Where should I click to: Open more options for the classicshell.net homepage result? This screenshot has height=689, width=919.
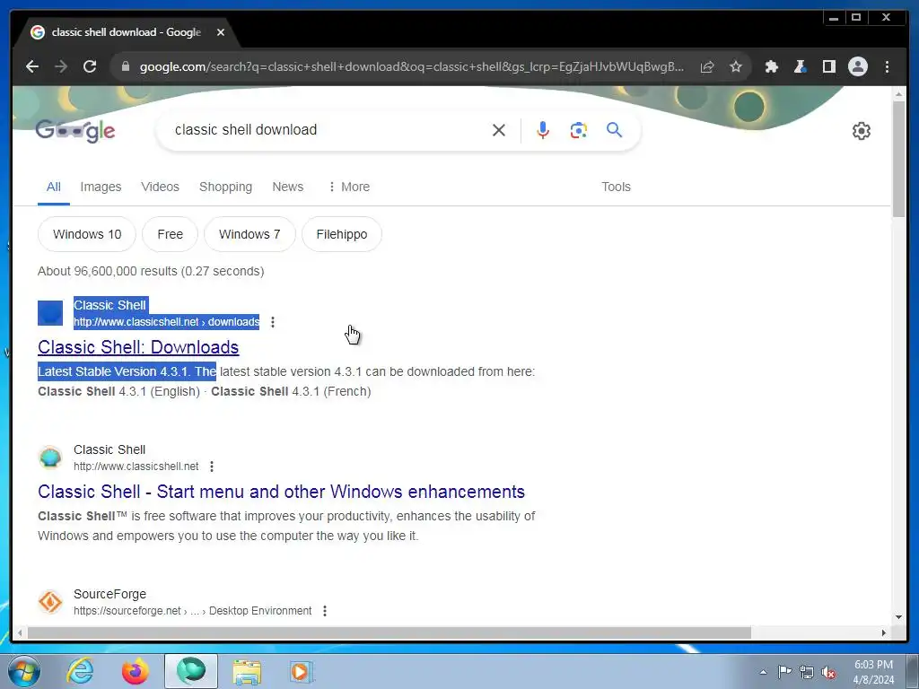tap(212, 467)
